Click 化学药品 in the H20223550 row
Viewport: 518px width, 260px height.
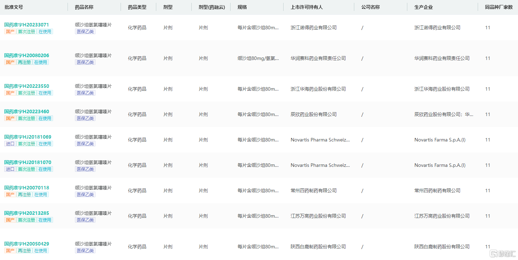[x=137, y=89]
